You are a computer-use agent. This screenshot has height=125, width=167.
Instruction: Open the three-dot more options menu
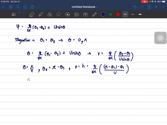(x=164, y=7)
